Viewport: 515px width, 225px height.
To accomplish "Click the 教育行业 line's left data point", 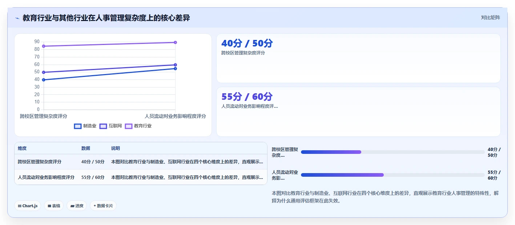I will pyautogui.click(x=44, y=46).
